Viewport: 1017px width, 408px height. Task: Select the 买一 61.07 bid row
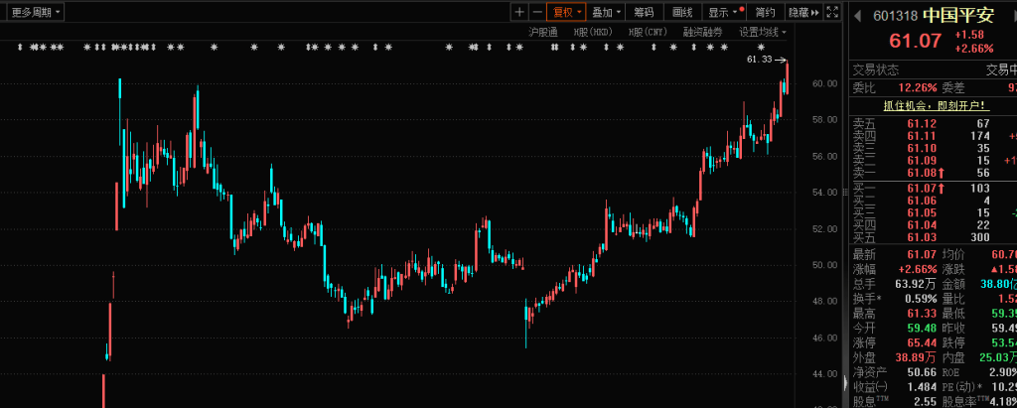[933, 188]
